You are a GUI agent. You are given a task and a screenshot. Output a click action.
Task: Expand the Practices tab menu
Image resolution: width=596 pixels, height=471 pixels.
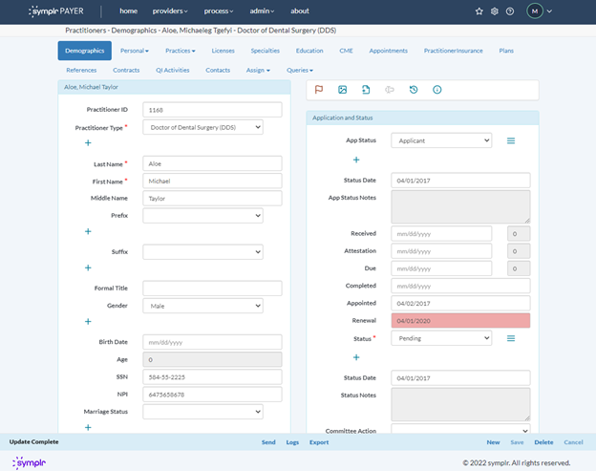pos(181,51)
